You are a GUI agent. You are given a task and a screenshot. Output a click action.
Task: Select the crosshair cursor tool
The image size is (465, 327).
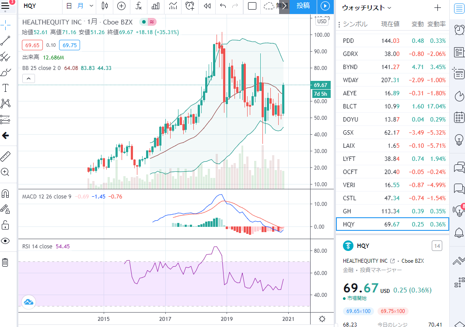point(5,25)
